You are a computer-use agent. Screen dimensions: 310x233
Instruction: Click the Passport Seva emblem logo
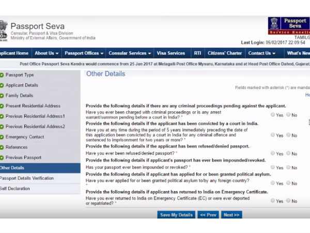tap(4, 30)
